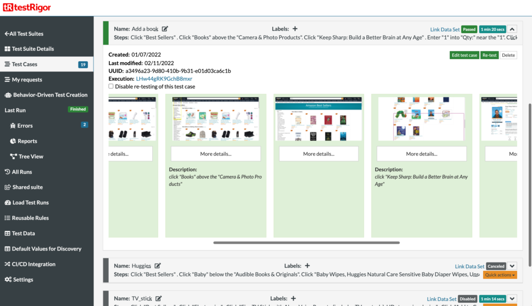
Task: Open Quick actions dropdown for Huggies
Action: pos(500,275)
